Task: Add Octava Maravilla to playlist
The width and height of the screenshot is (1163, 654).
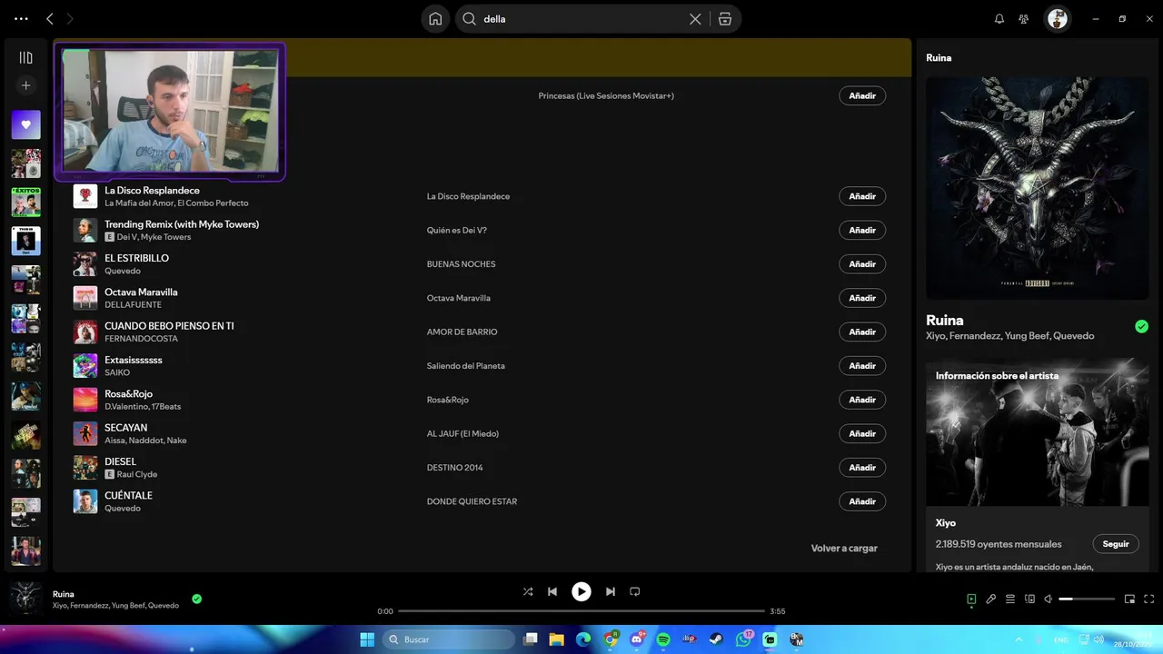Action: (x=862, y=298)
